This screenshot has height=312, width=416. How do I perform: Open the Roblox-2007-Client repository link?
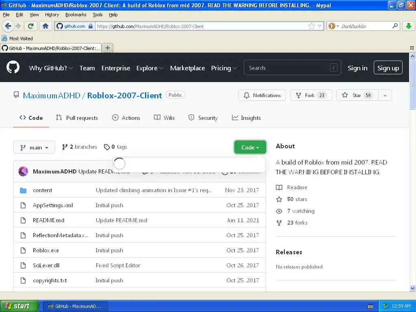pos(124,95)
